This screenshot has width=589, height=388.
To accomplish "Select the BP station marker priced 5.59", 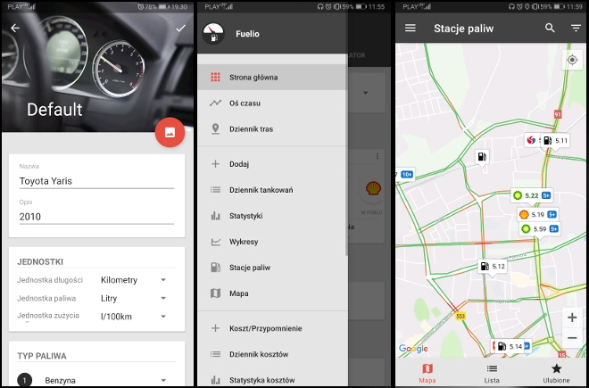I will [x=539, y=228].
